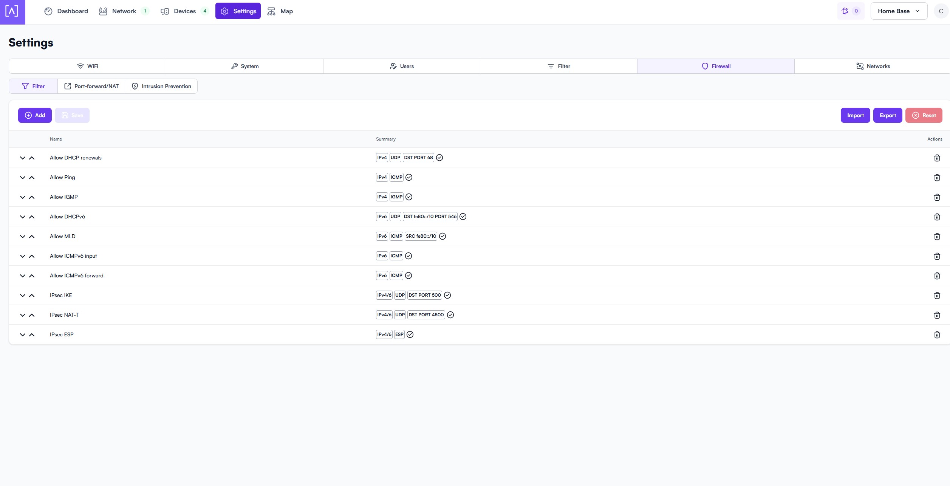
Task: Open the notifications bell
Action: pos(845,11)
